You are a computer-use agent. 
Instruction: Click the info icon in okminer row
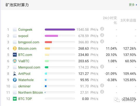coord(102,85)
